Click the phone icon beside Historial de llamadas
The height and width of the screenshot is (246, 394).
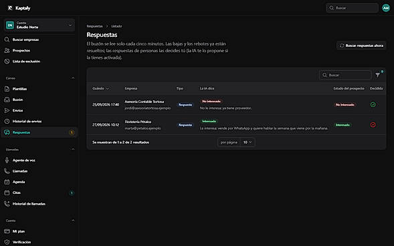coord(7,204)
